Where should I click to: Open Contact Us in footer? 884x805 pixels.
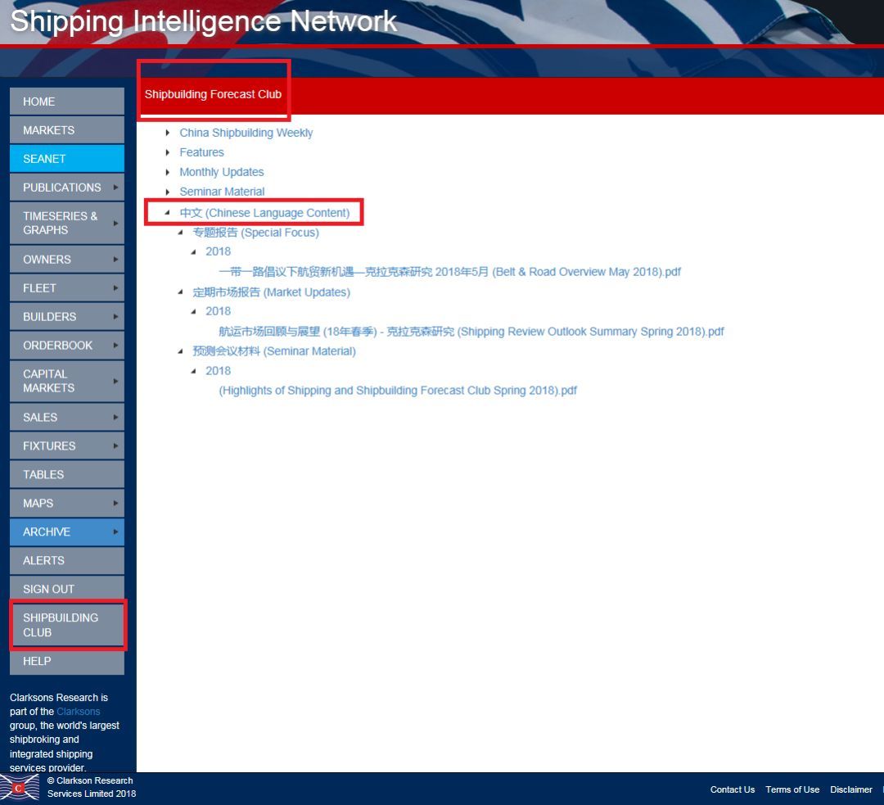(x=733, y=789)
